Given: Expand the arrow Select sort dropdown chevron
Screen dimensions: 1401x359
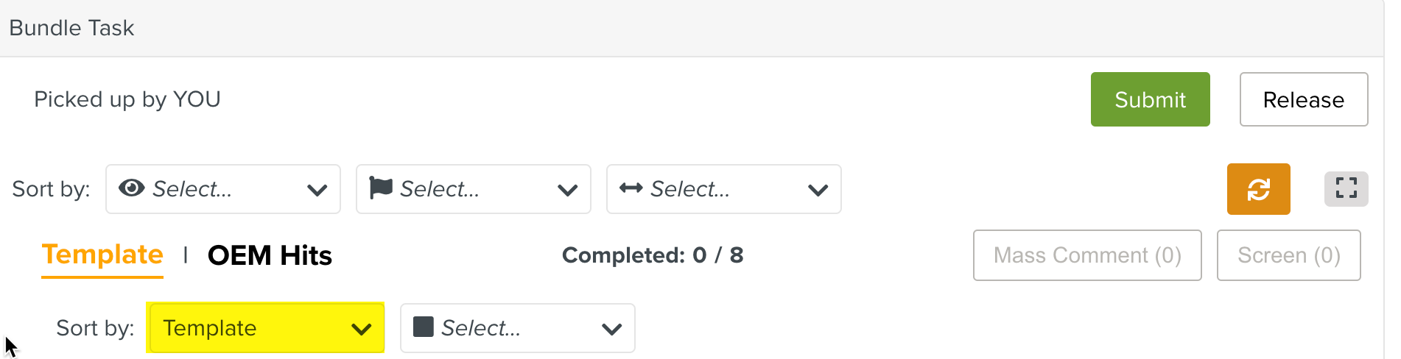Looking at the screenshot, I should pyautogui.click(x=818, y=190).
